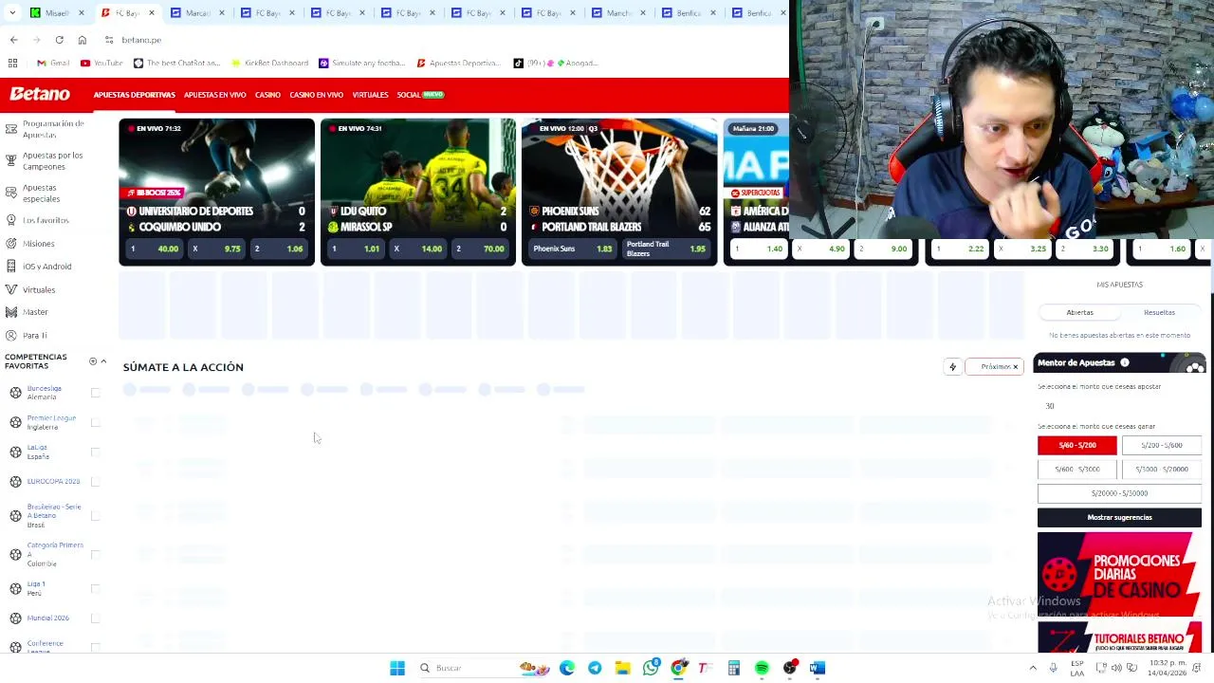This screenshot has height=683, width=1214.
Task: Open Apuestas por los Campeones trophy icon
Action: [11, 160]
